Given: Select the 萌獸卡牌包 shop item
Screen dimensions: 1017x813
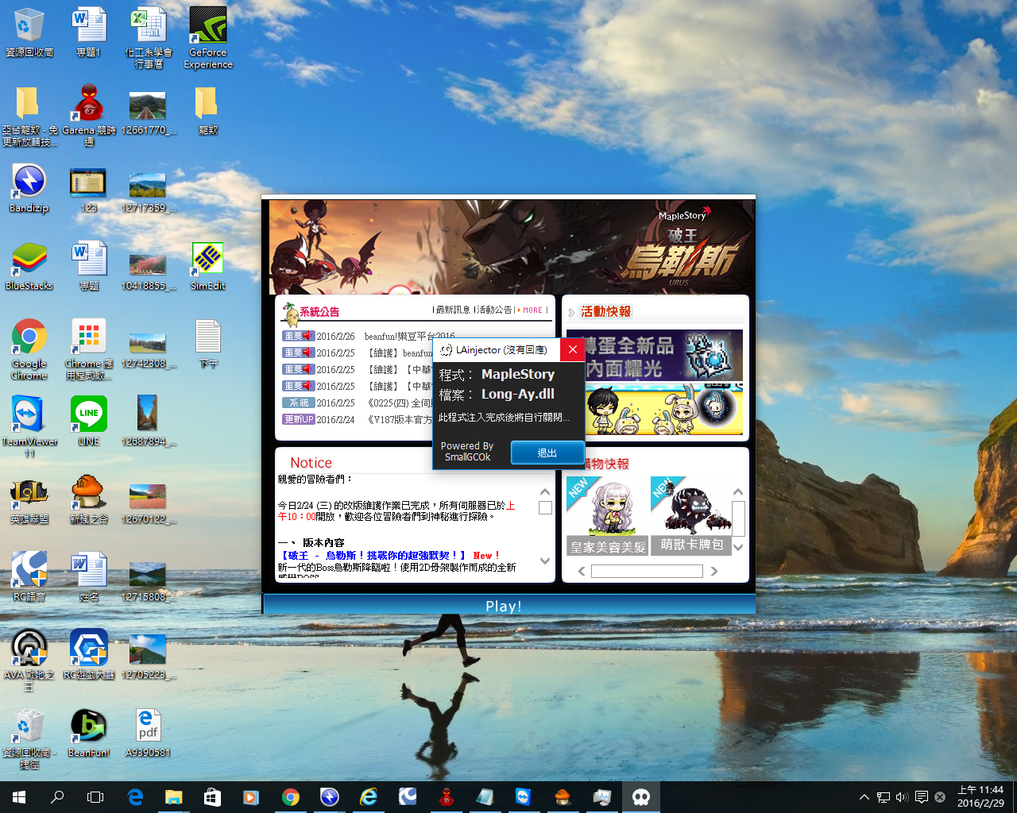Looking at the screenshot, I should pos(691,516).
